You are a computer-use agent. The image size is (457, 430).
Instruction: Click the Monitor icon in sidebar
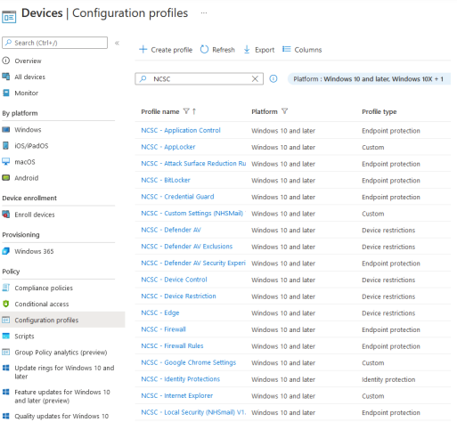(x=5, y=93)
